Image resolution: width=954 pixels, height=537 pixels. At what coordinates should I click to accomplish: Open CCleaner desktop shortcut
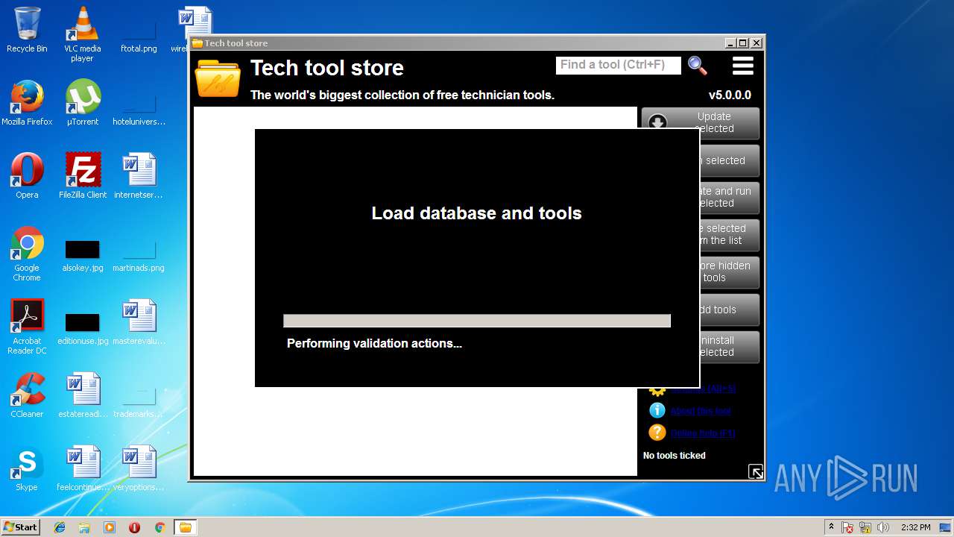coord(27,395)
